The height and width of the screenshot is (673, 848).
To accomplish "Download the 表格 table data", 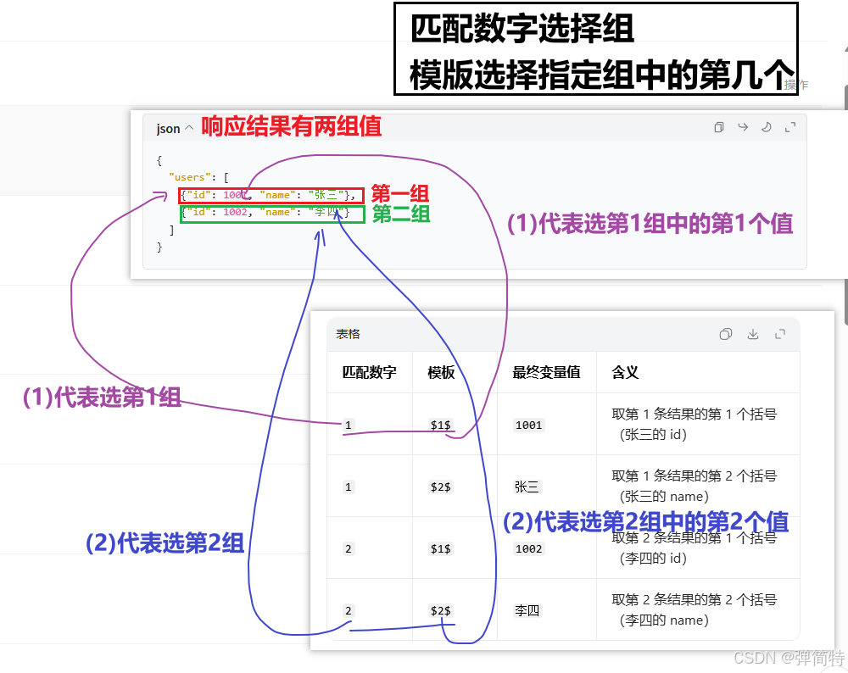I will 753,334.
